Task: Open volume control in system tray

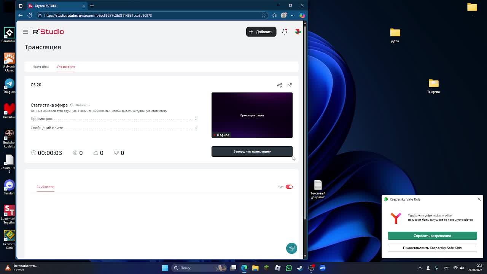Action: point(462,268)
